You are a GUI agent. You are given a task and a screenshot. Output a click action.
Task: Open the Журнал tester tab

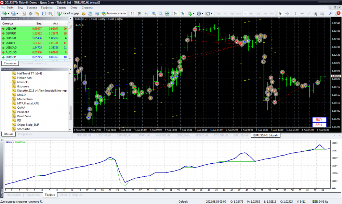pyautogui.click(x=77, y=195)
